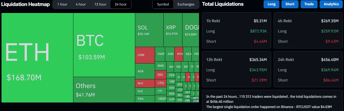Select the ADA heatmap tile
Image resolution: width=344 pixels, height=111 pixels.
145,71
